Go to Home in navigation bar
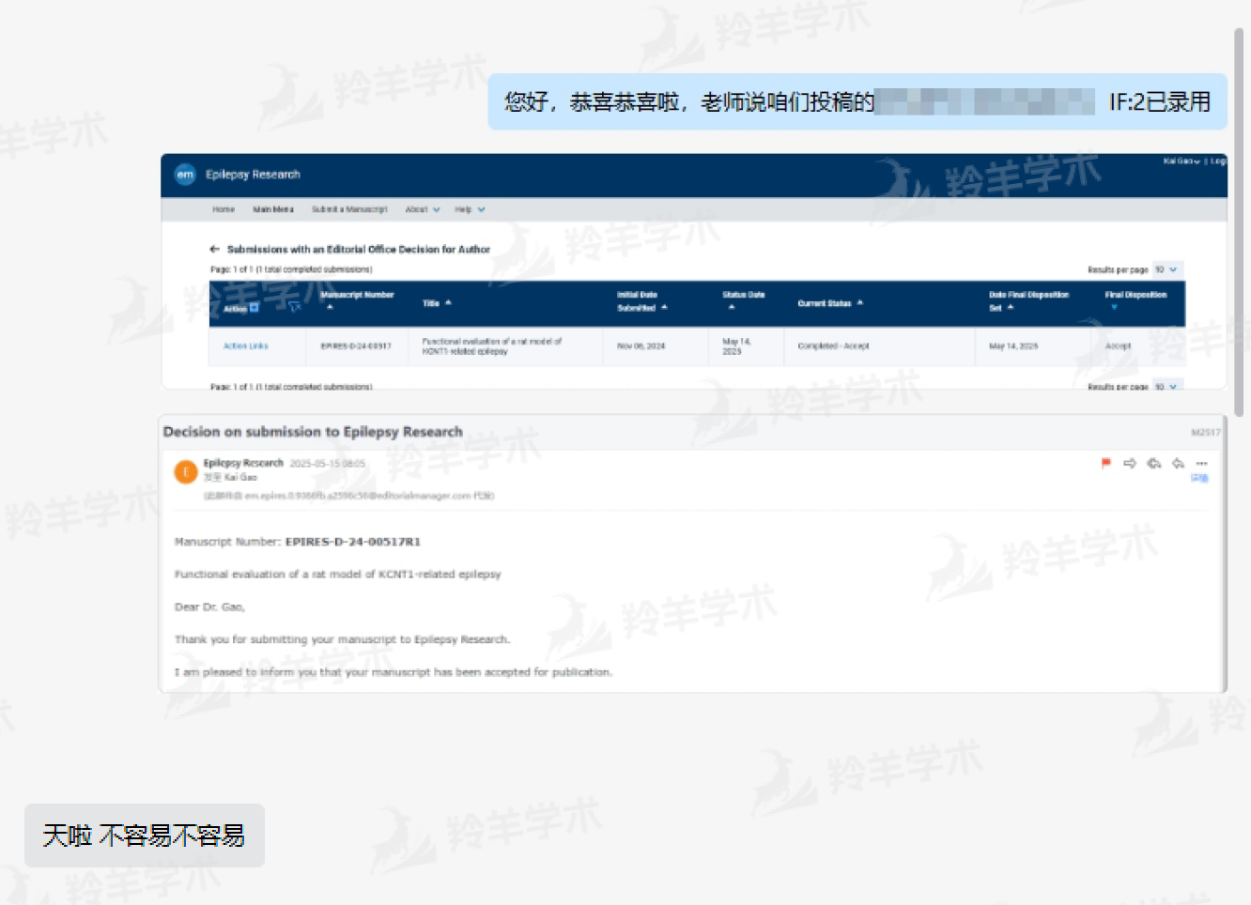The image size is (1251, 905). [224, 209]
